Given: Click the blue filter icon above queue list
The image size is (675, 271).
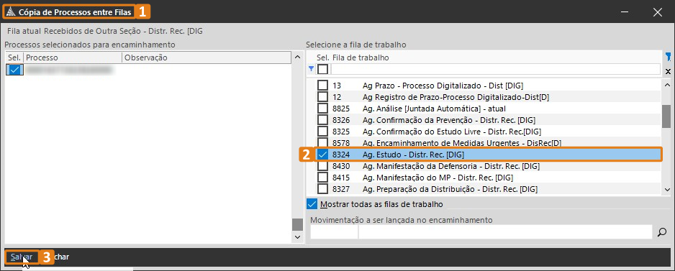Looking at the screenshot, I should [668, 57].
